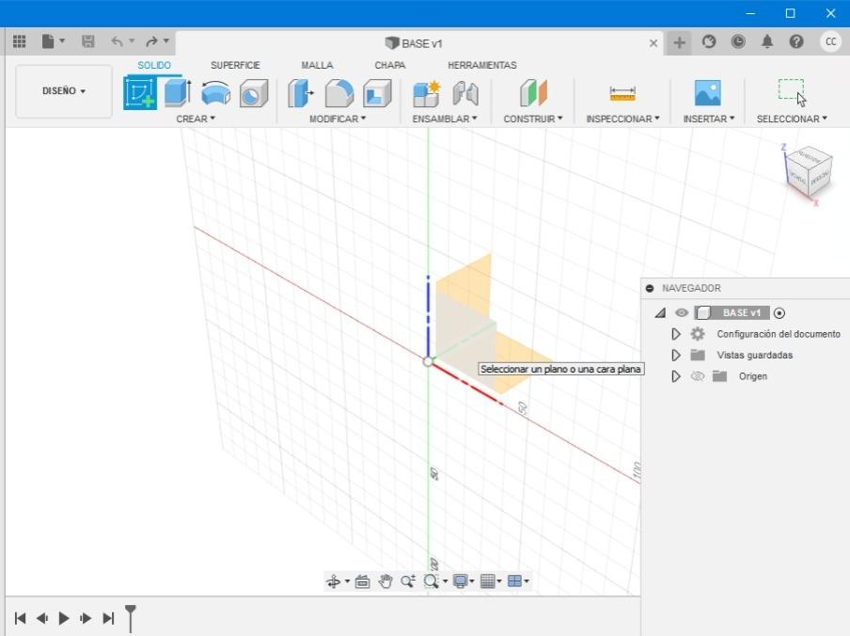Select the Pan hand tool
This screenshot has height=636, width=850.
[385, 581]
